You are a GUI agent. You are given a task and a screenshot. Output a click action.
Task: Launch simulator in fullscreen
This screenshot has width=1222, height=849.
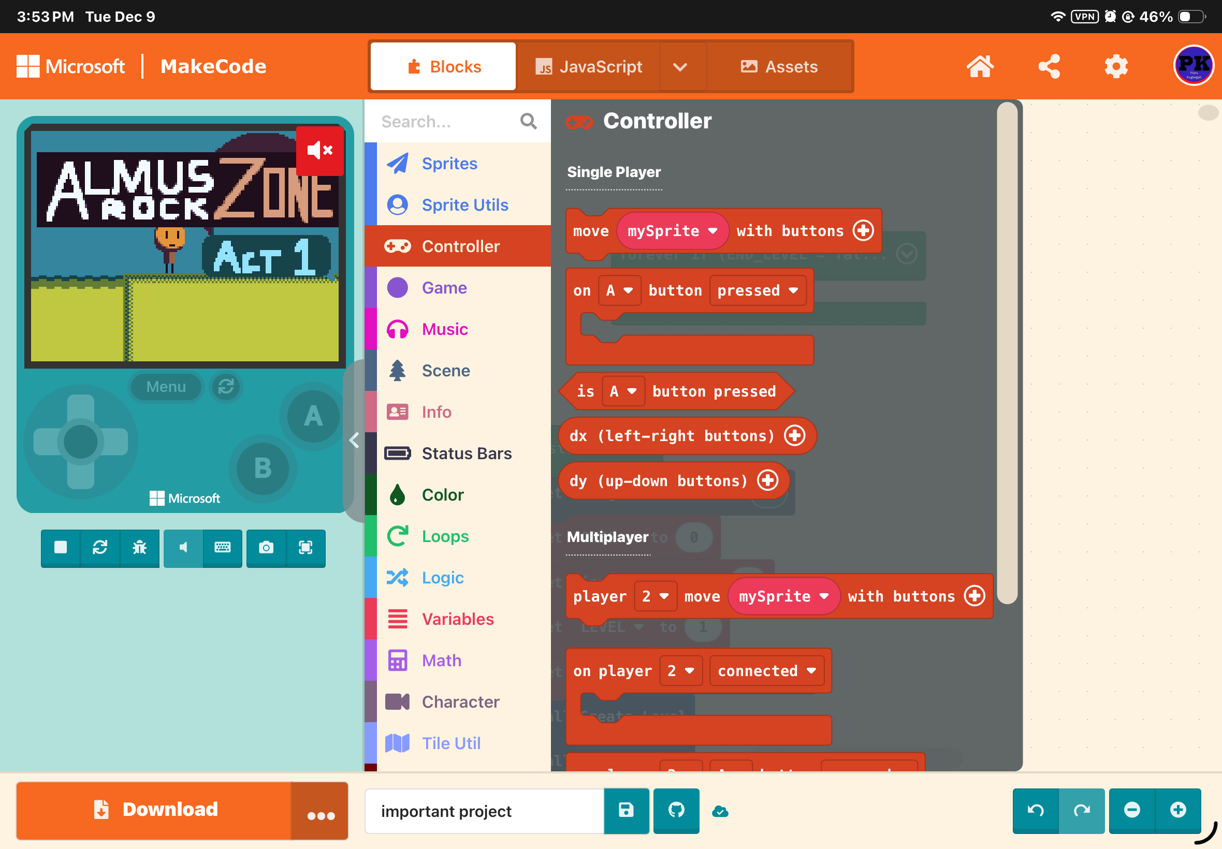coord(305,547)
